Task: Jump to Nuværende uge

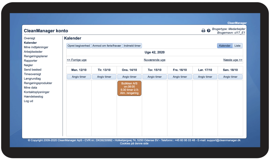Action: tap(155, 60)
